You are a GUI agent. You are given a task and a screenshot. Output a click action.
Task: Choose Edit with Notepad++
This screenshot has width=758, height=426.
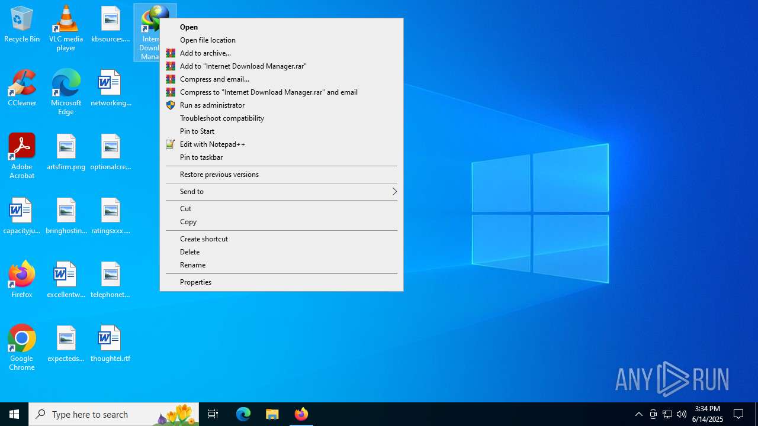[281, 144]
